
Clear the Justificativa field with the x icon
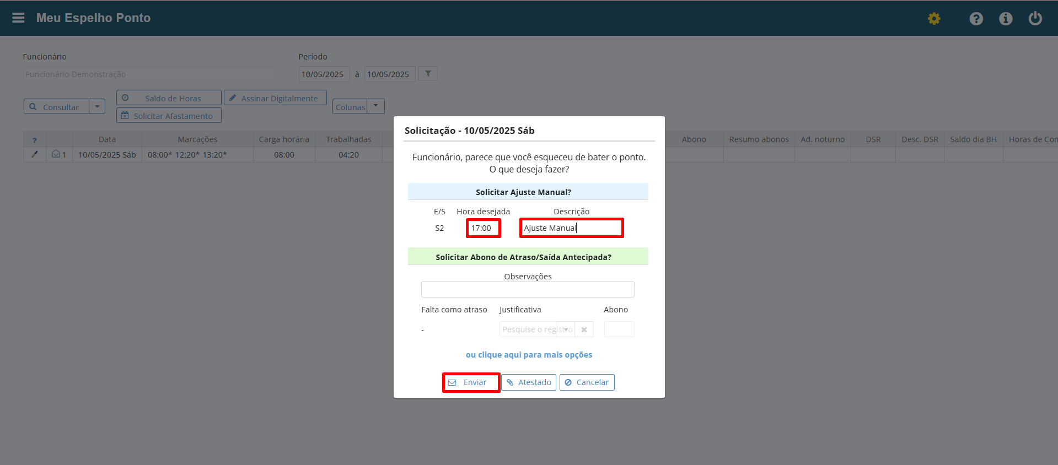(x=584, y=329)
